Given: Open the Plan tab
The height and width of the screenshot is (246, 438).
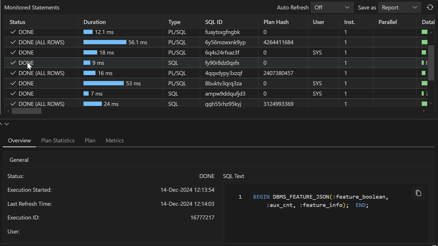Looking at the screenshot, I should click(90, 140).
